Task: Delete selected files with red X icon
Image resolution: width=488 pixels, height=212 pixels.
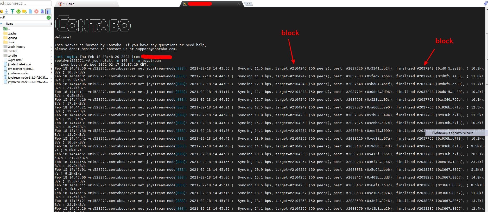Action: (x=36, y=11)
